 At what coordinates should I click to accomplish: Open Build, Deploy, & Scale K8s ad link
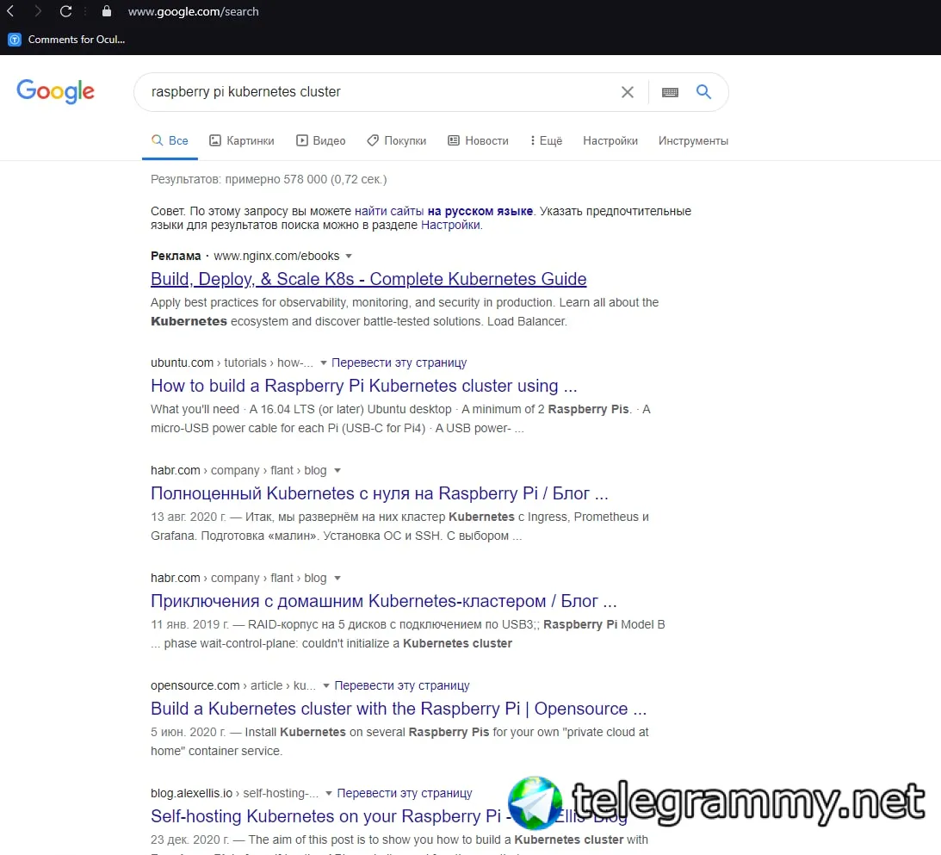368,279
